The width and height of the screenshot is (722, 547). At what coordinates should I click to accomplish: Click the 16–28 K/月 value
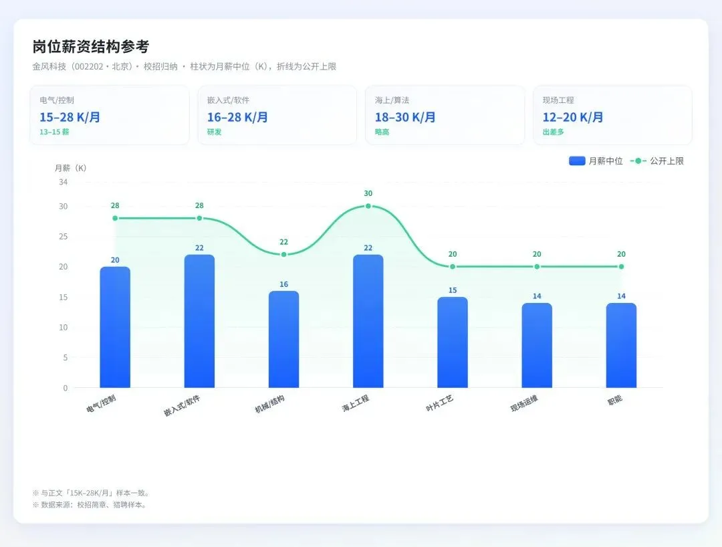(237, 117)
